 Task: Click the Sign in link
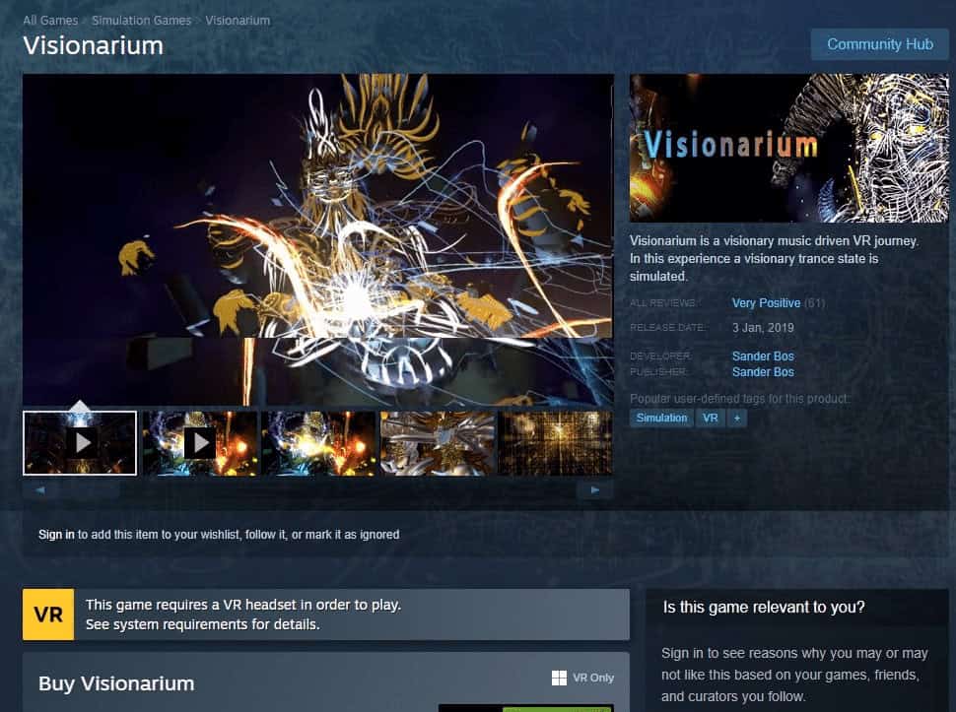coord(56,534)
